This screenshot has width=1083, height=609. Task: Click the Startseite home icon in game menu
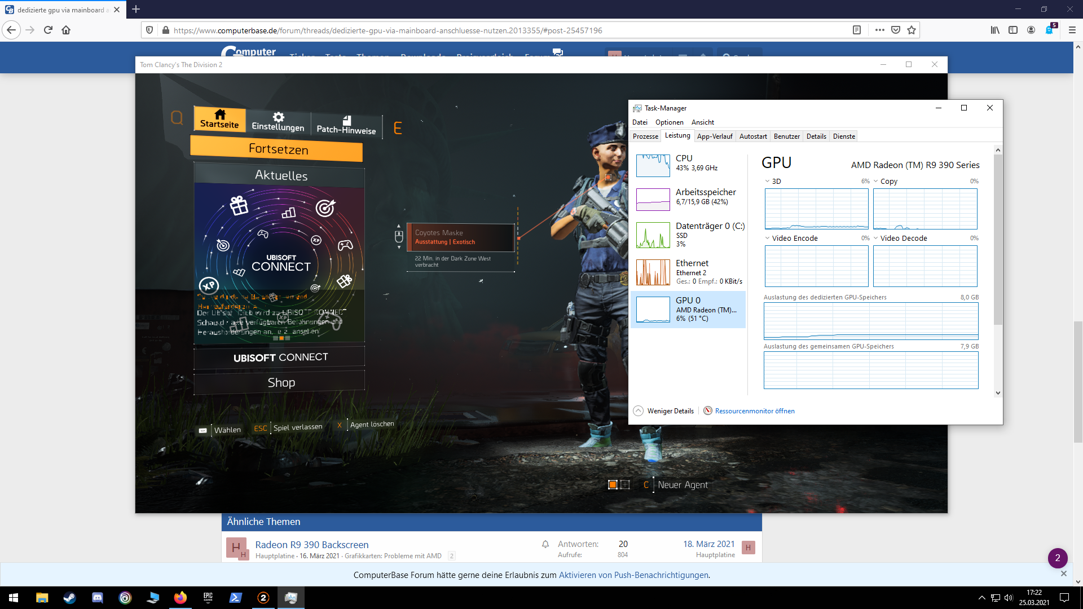[220, 114]
